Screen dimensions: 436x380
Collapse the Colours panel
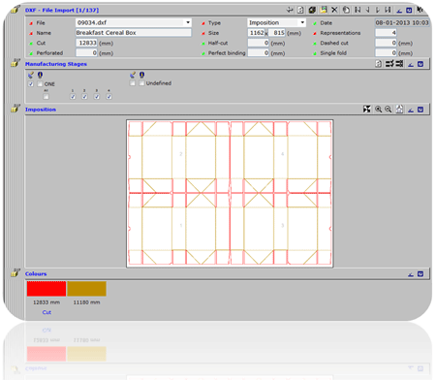411,274
